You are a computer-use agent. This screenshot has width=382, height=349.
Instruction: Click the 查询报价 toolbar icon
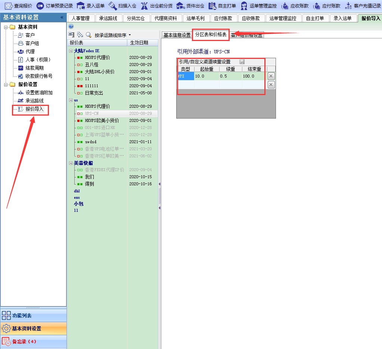(x=9, y=6)
